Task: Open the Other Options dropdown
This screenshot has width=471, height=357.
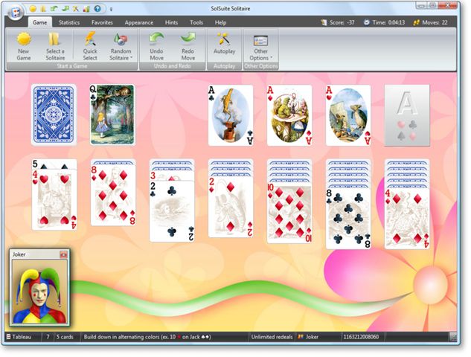Action: coord(260,57)
